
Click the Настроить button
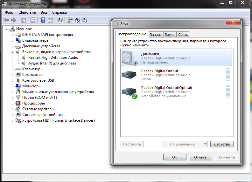coord(132,144)
